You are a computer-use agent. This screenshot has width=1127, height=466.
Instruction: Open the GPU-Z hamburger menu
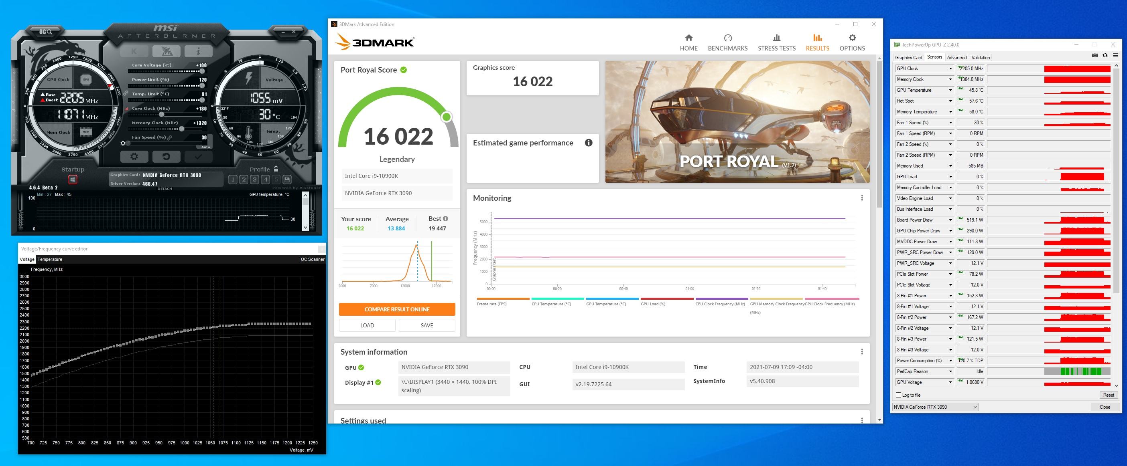click(1115, 56)
